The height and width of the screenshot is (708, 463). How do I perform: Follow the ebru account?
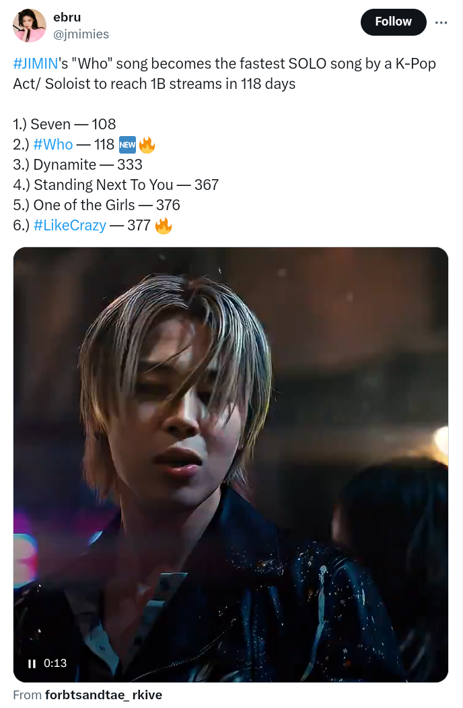(x=393, y=22)
